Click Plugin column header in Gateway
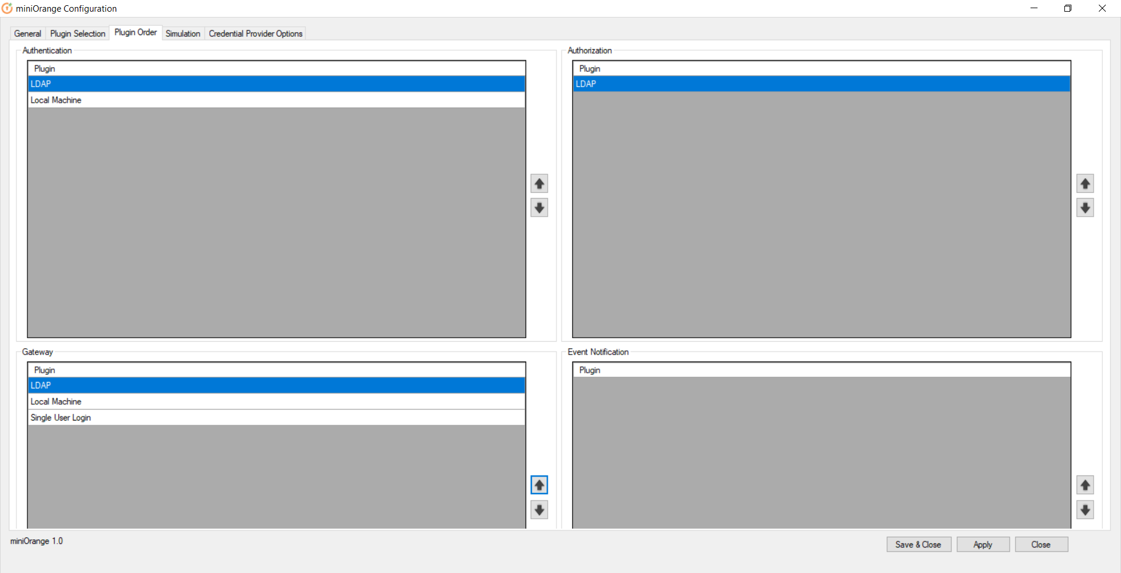Viewport: 1121px width, 573px height. [x=276, y=370]
